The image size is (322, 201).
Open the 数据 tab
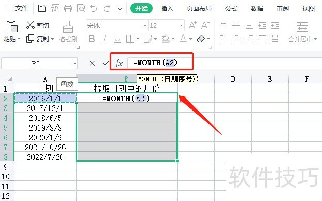(256, 9)
